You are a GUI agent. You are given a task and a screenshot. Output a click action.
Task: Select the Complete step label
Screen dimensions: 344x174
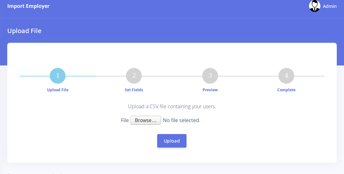tap(286, 90)
